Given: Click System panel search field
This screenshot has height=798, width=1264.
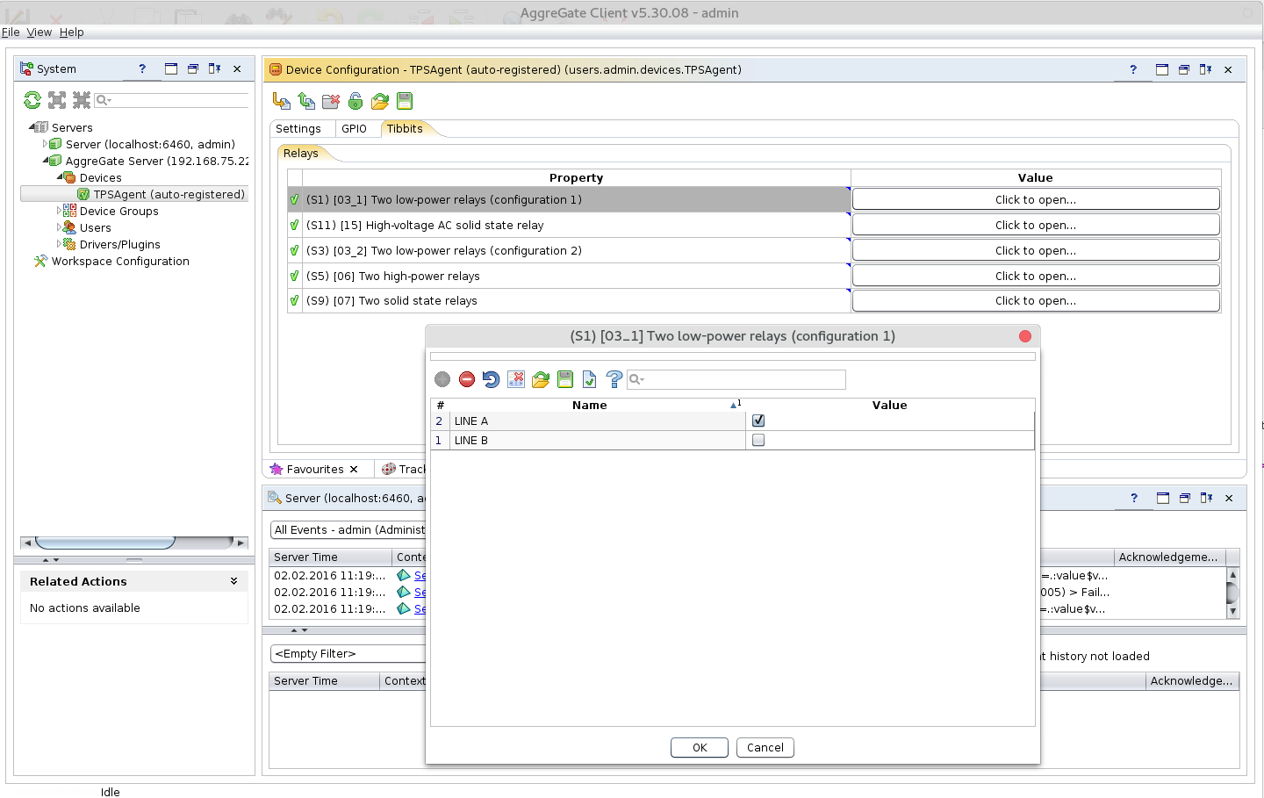Looking at the screenshot, I should [172, 100].
